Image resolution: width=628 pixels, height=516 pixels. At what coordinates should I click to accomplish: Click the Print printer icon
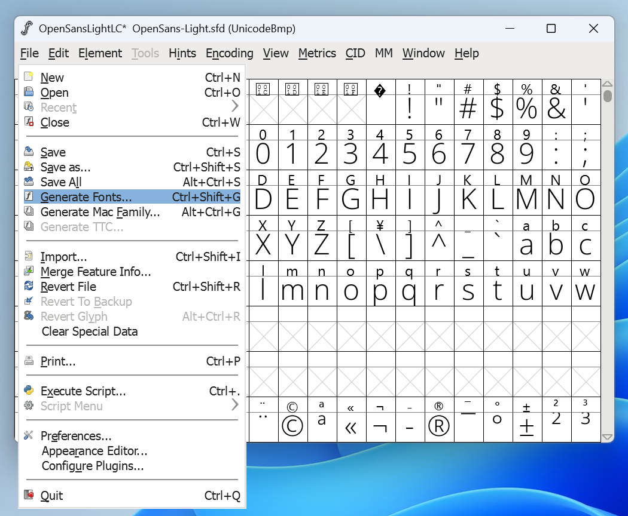click(29, 361)
